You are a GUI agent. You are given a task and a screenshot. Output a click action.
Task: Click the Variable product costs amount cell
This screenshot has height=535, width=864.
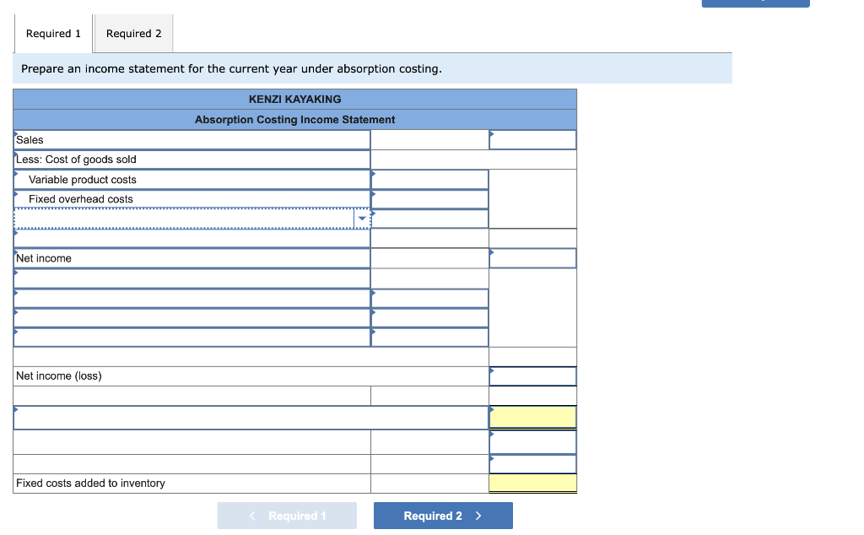(429, 179)
